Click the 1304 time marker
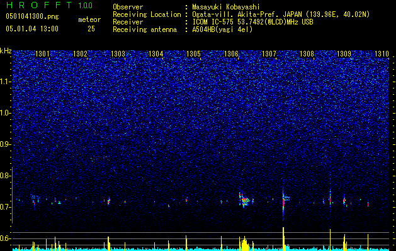This screenshot has height=251, width=396. pos(156,53)
